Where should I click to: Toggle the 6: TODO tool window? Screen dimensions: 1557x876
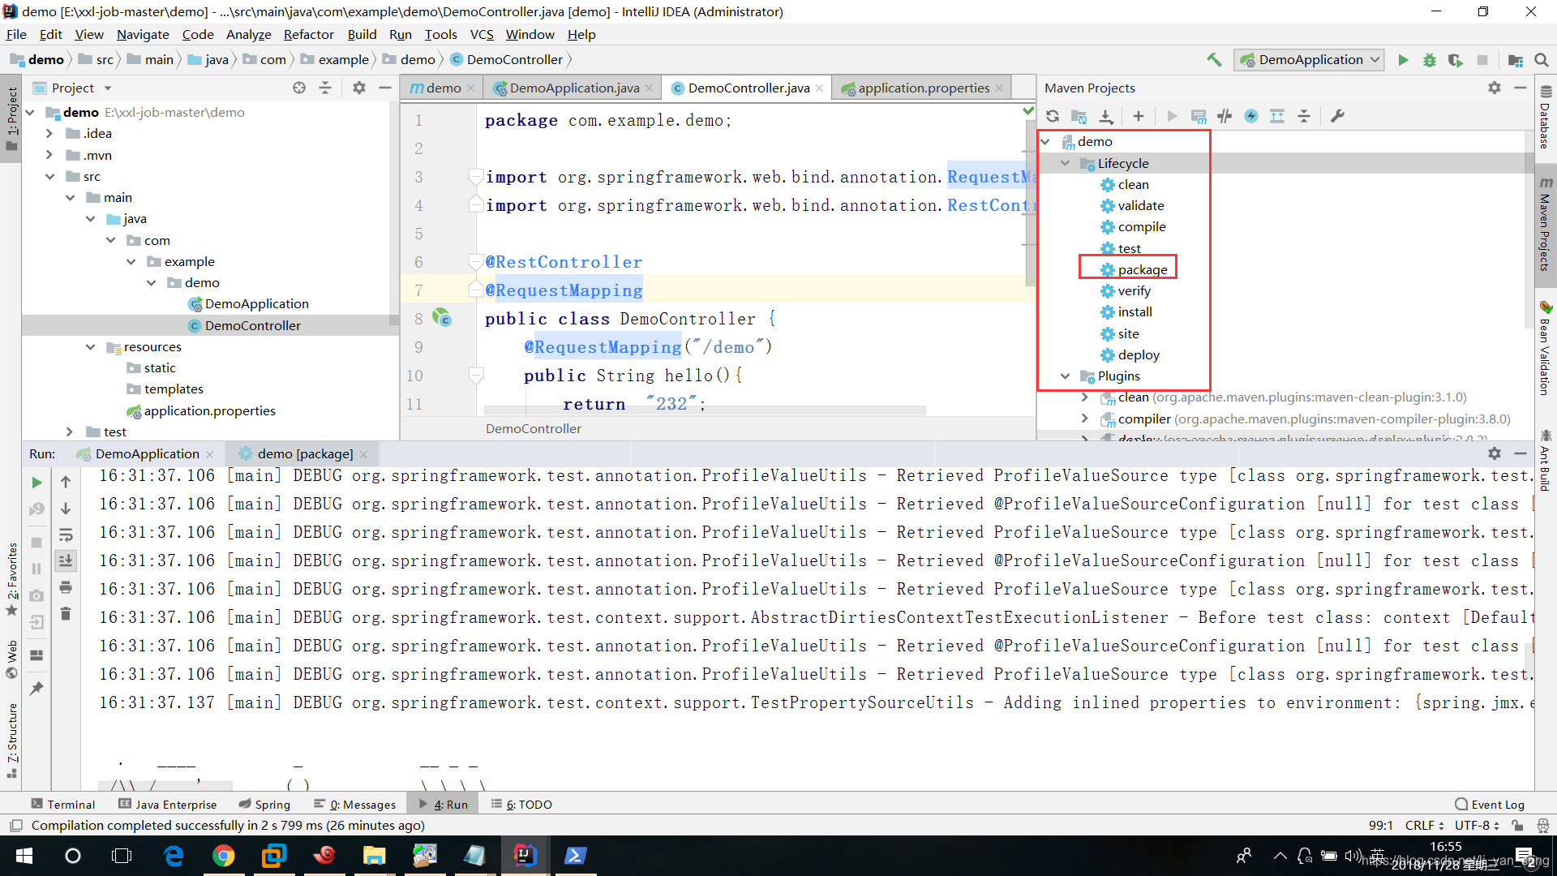(x=521, y=804)
